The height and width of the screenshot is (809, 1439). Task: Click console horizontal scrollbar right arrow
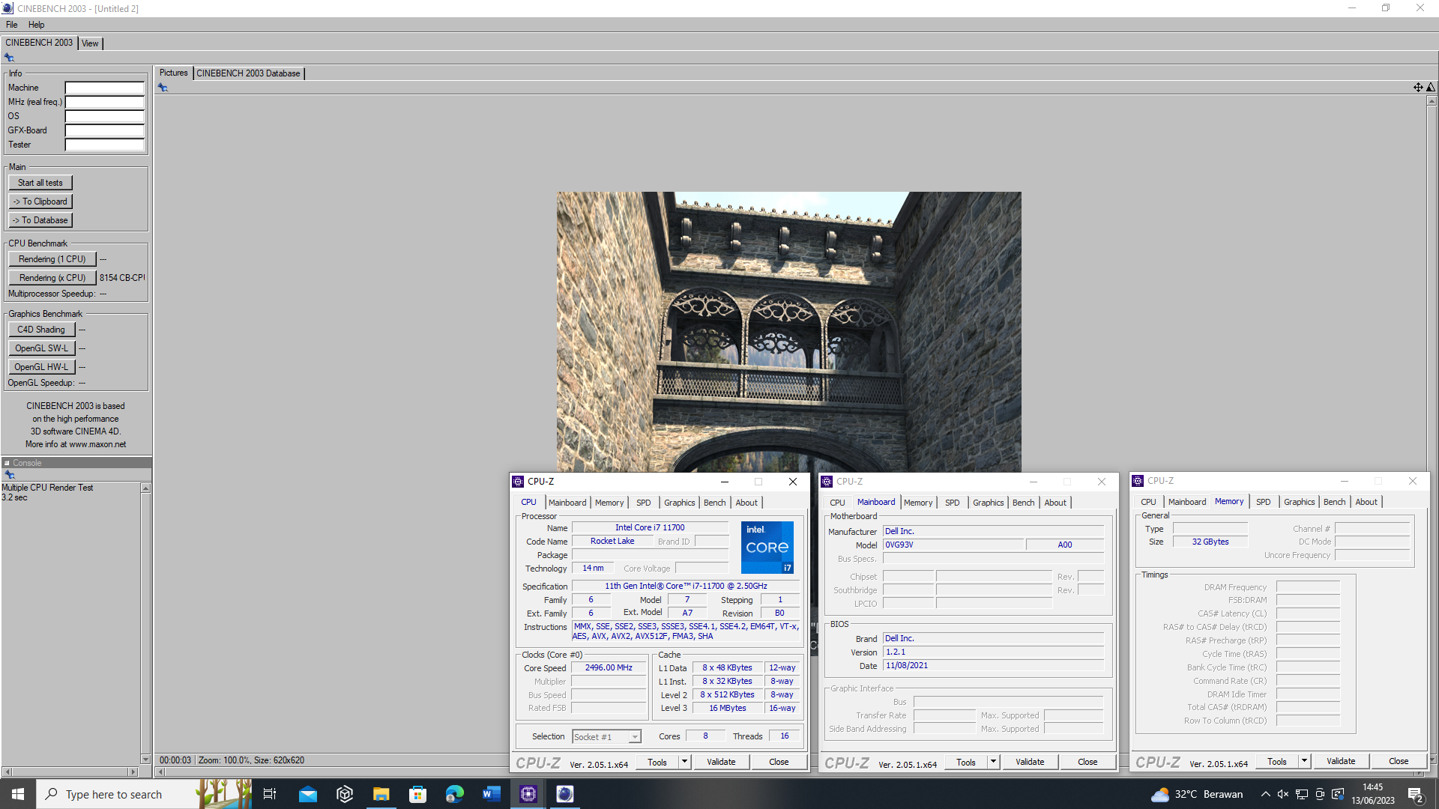tap(133, 772)
